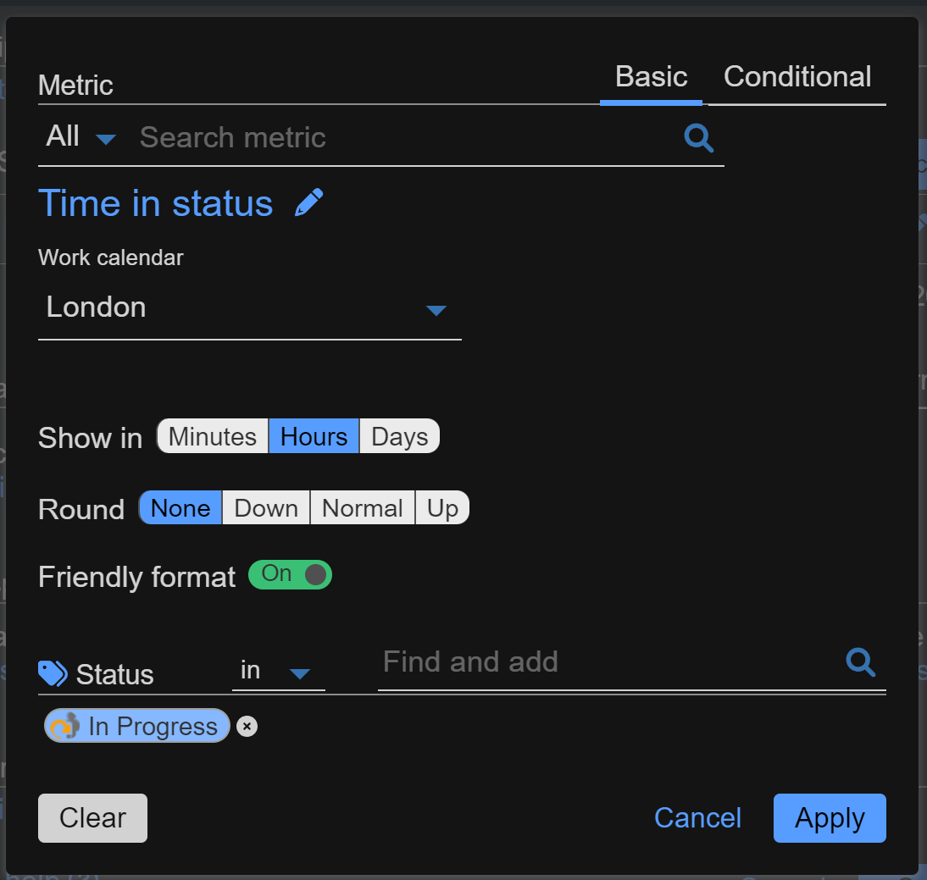927x880 pixels.
Task: Click the Cancel link
Action: tap(697, 818)
